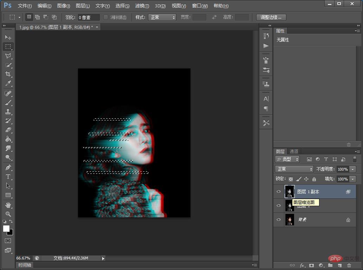Viewport: 363px width, 270px height.
Task: Switch to the 通道 tab
Action: tap(294, 151)
